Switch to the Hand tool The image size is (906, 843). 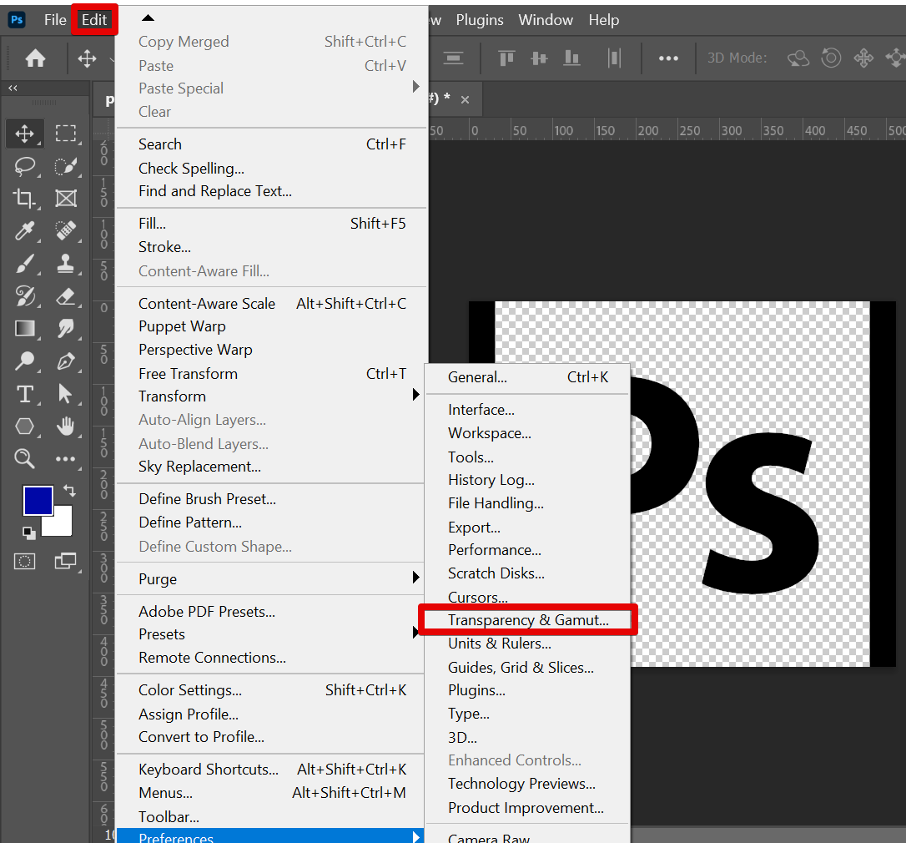pyautogui.click(x=66, y=427)
